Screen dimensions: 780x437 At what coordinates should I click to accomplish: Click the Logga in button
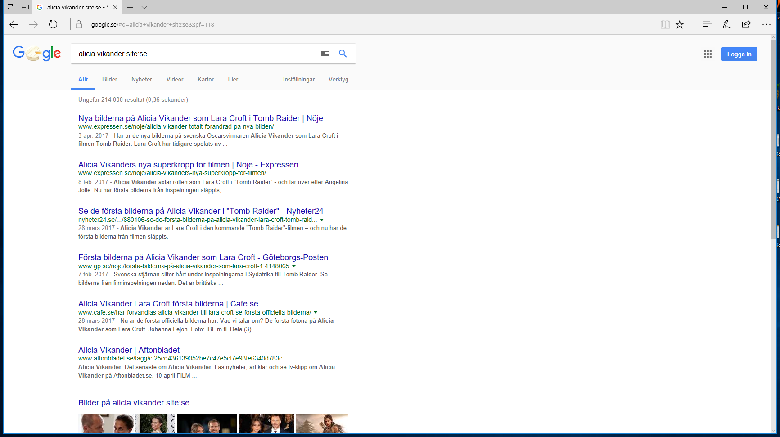(739, 54)
